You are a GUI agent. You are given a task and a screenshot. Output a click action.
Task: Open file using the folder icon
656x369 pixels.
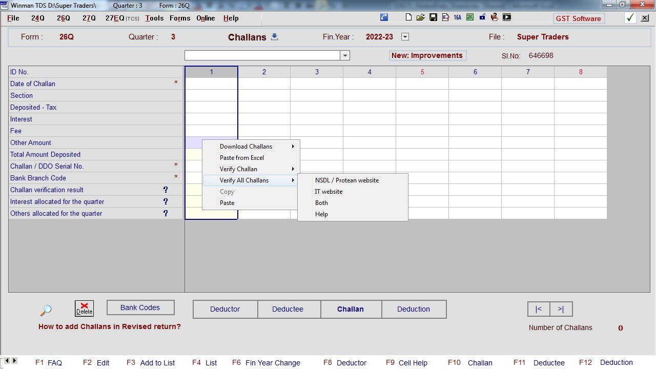coord(420,17)
